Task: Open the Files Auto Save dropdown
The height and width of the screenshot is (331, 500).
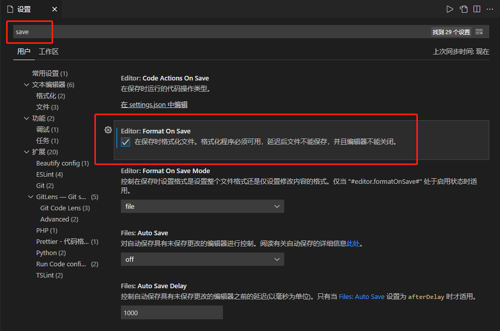Action: 202,259
